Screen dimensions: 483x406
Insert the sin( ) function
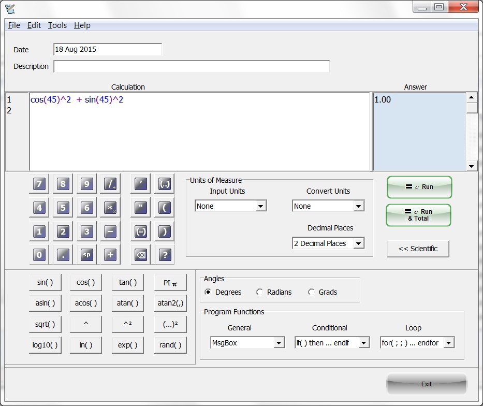tap(45, 282)
